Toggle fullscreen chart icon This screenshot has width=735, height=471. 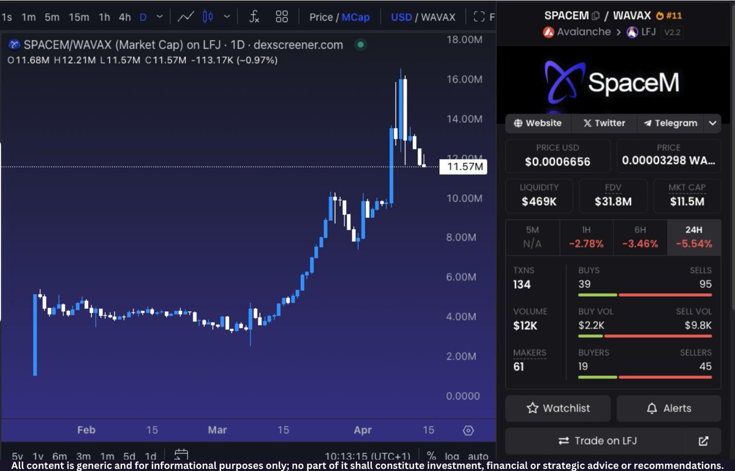tap(480, 17)
